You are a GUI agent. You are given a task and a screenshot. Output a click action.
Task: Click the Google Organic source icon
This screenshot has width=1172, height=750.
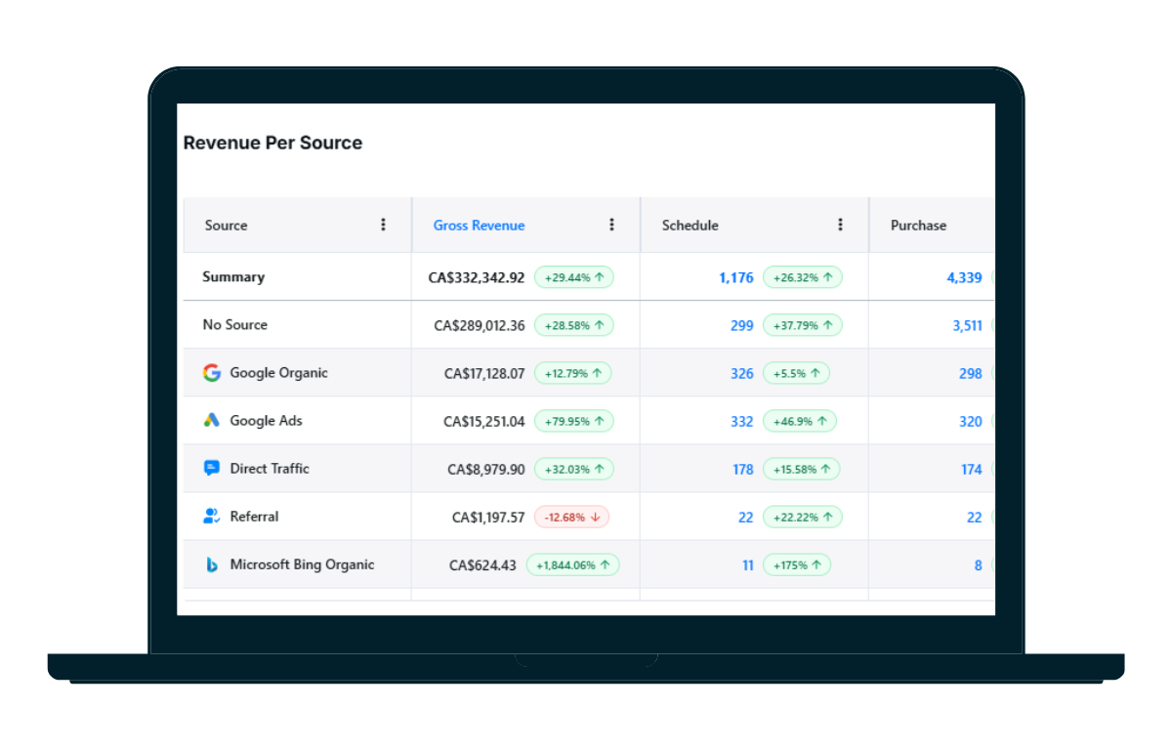211,372
